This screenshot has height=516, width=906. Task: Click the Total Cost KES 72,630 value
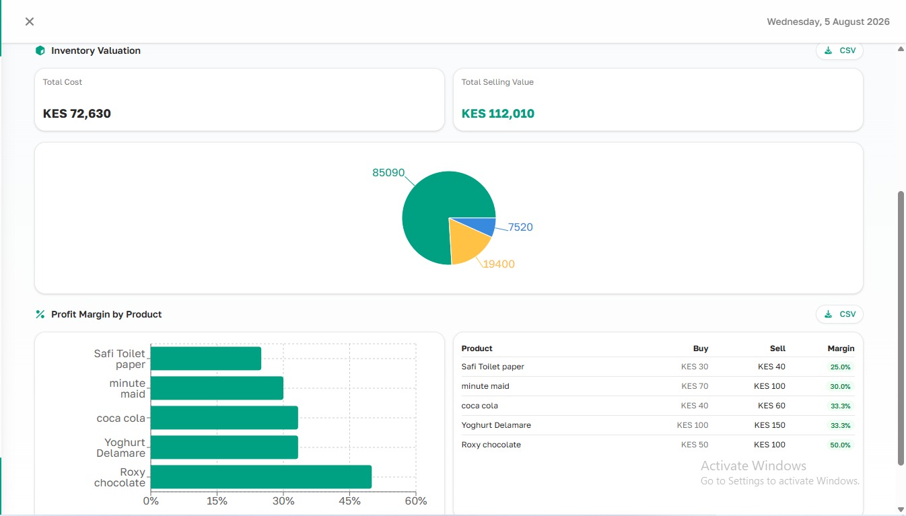click(77, 114)
